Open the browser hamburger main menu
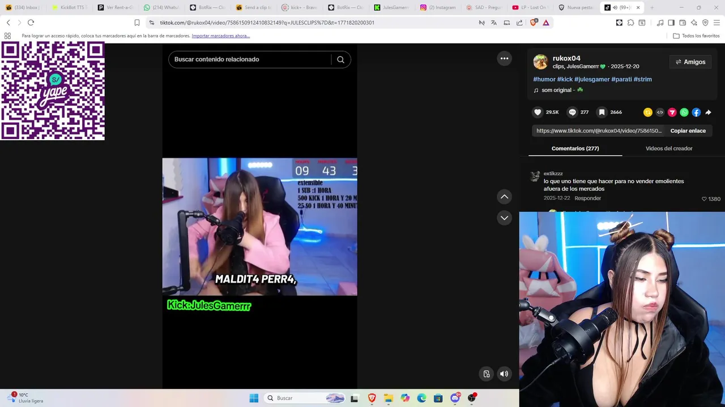 pyautogui.click(x=717, y=23)
